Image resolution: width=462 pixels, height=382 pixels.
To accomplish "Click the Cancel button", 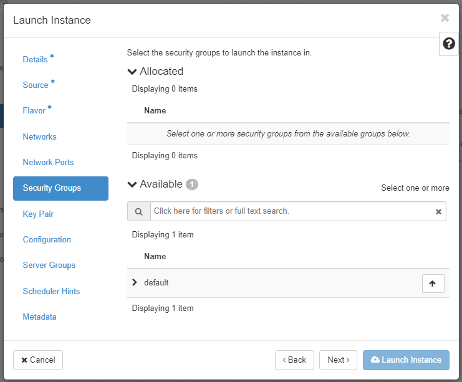I will click(x=38, y=360).
